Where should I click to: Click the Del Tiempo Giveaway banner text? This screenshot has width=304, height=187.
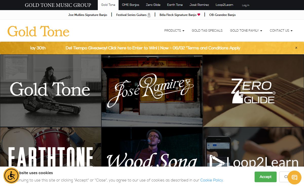(153, 48)
